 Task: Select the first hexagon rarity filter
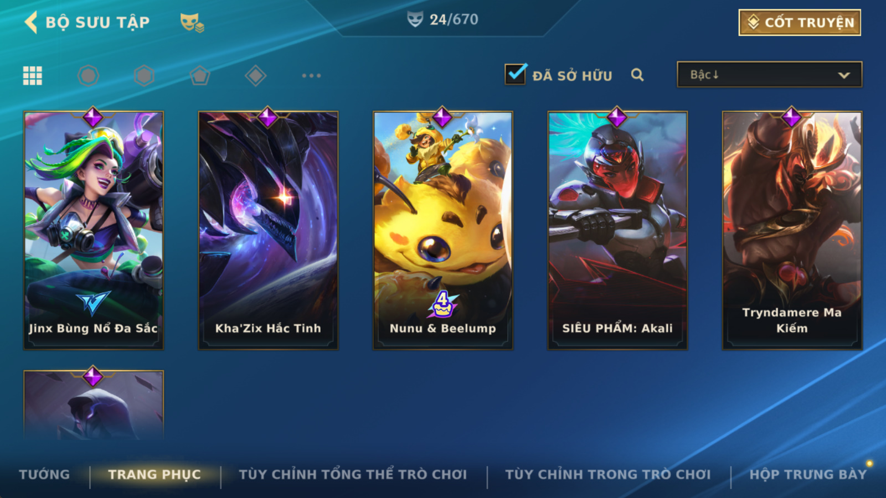(x=88, y=75)
